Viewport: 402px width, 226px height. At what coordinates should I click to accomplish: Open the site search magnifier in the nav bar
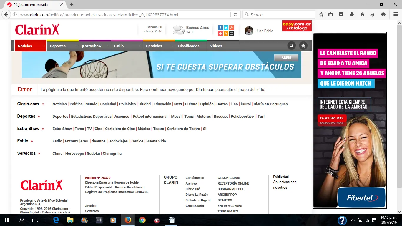[x=291, y=46]
